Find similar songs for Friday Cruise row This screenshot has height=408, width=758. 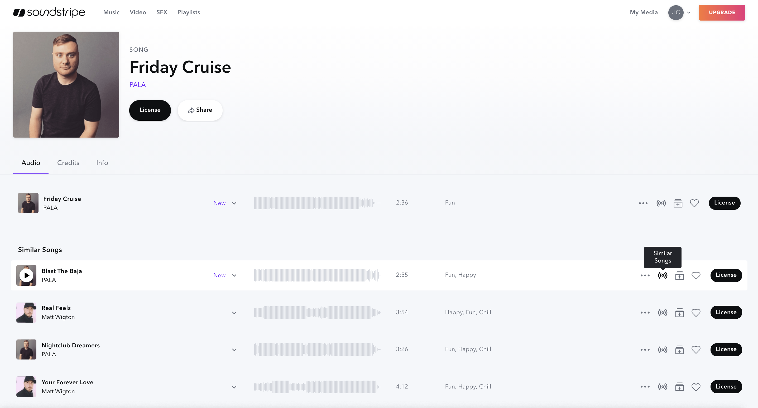click(661, 203)
